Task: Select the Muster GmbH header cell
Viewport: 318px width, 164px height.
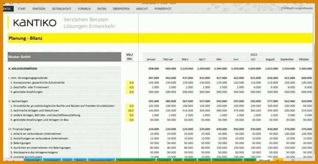Action: click(x=64, y=57)
